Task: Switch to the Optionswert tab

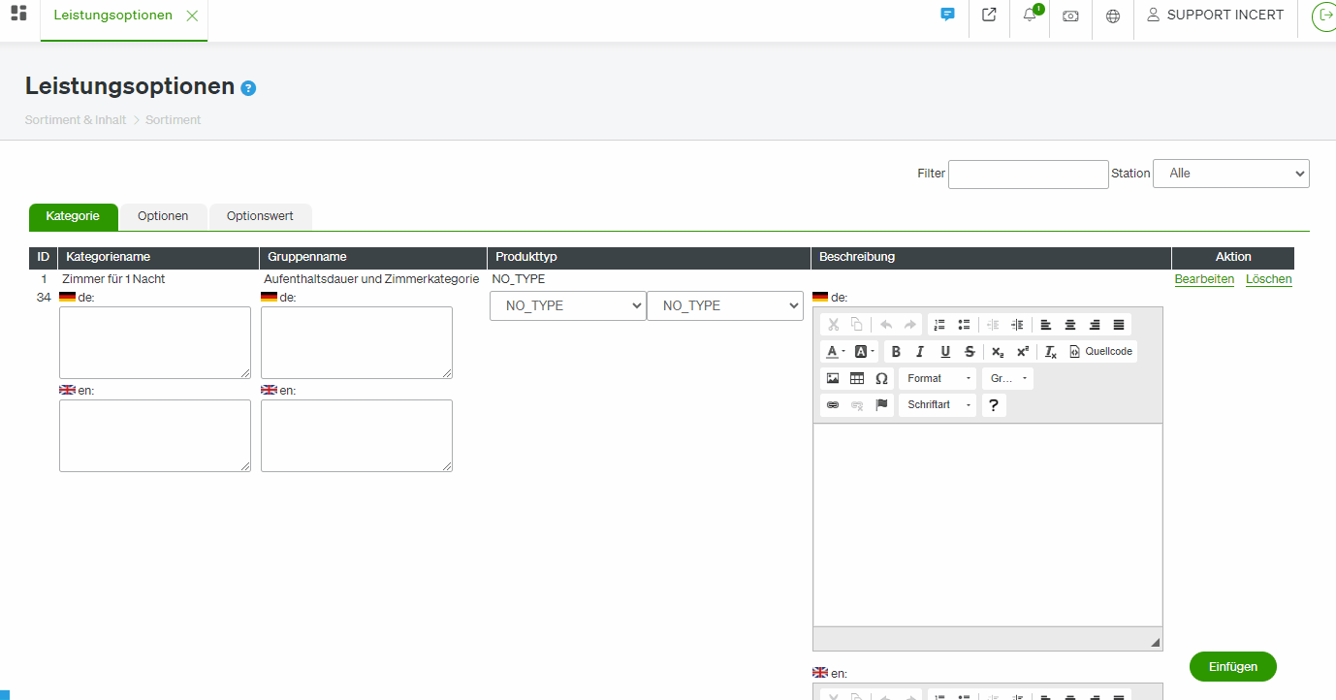Action: click(260, 216)
